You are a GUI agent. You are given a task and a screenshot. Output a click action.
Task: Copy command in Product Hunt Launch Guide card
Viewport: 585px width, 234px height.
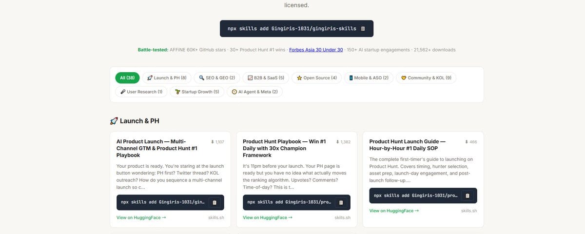(x=468, y=195)
